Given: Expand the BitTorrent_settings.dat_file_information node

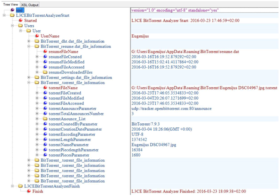Looking at the screenshot, I should pyautogui.click(x=29, y=77).
